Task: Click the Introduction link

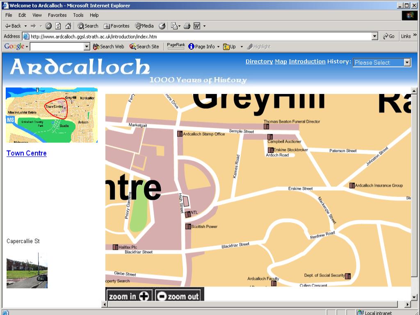Action: (x=307, y=62)
